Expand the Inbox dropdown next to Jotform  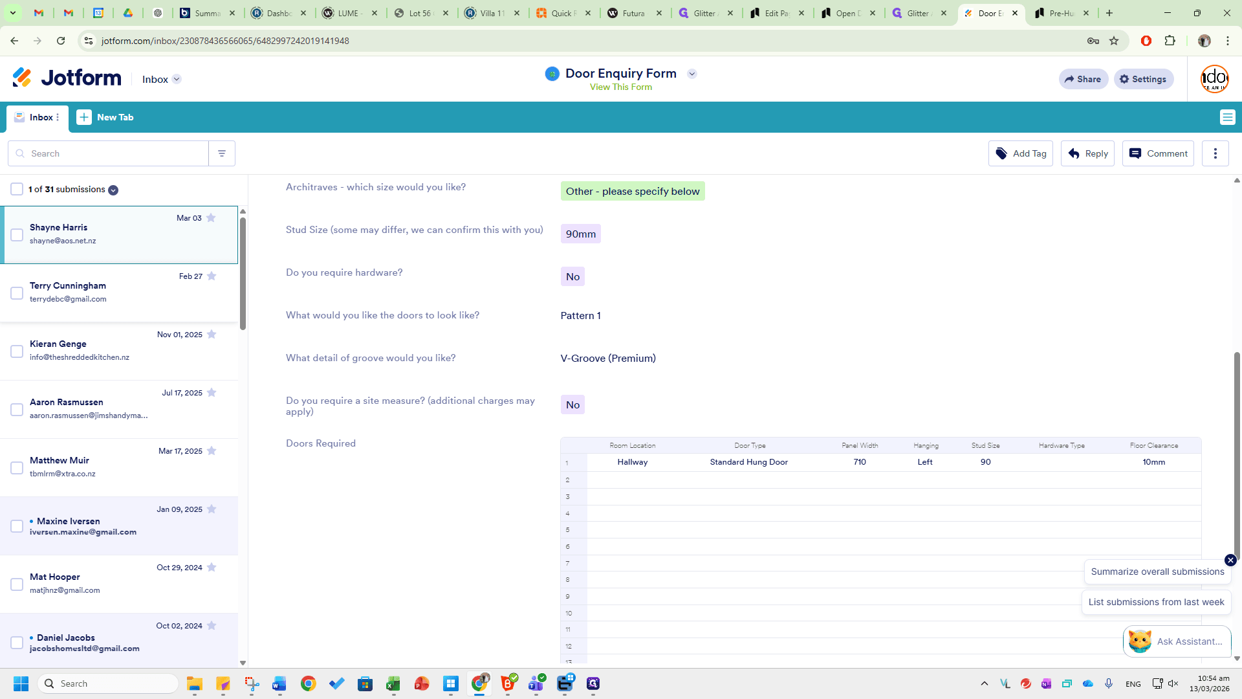coord(177,79)
